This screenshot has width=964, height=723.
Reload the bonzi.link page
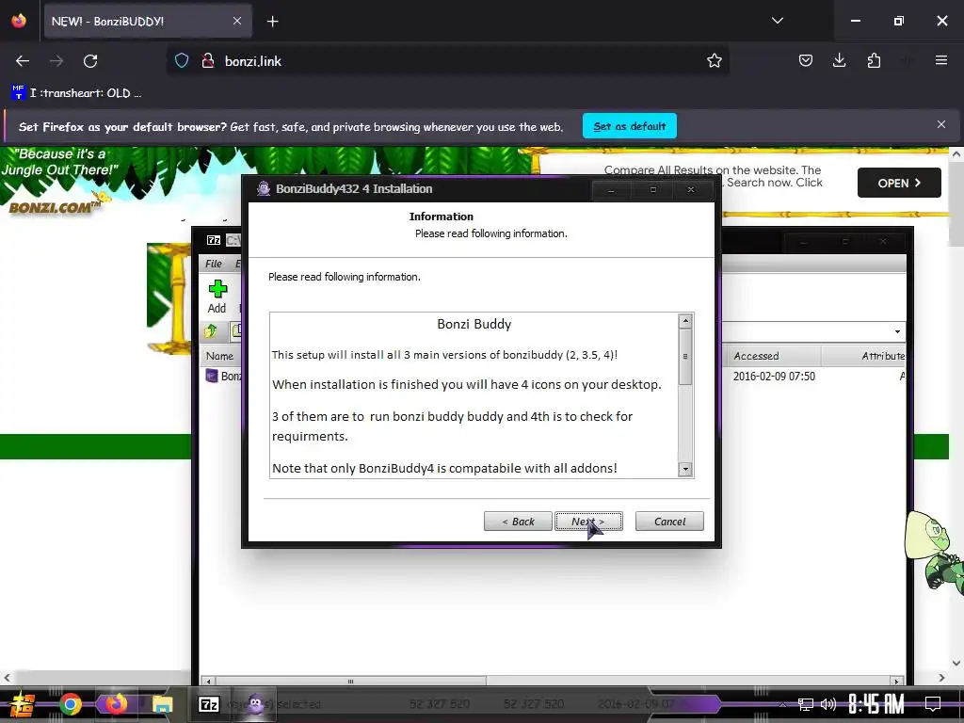coord(90,61)
